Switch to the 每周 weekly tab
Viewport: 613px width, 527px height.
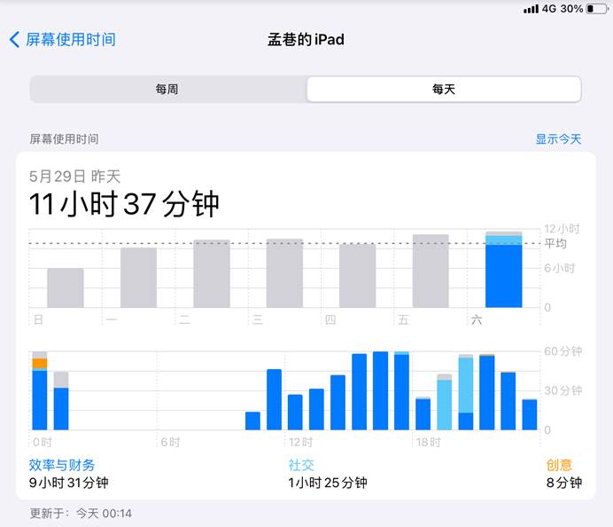click(167, 90)
